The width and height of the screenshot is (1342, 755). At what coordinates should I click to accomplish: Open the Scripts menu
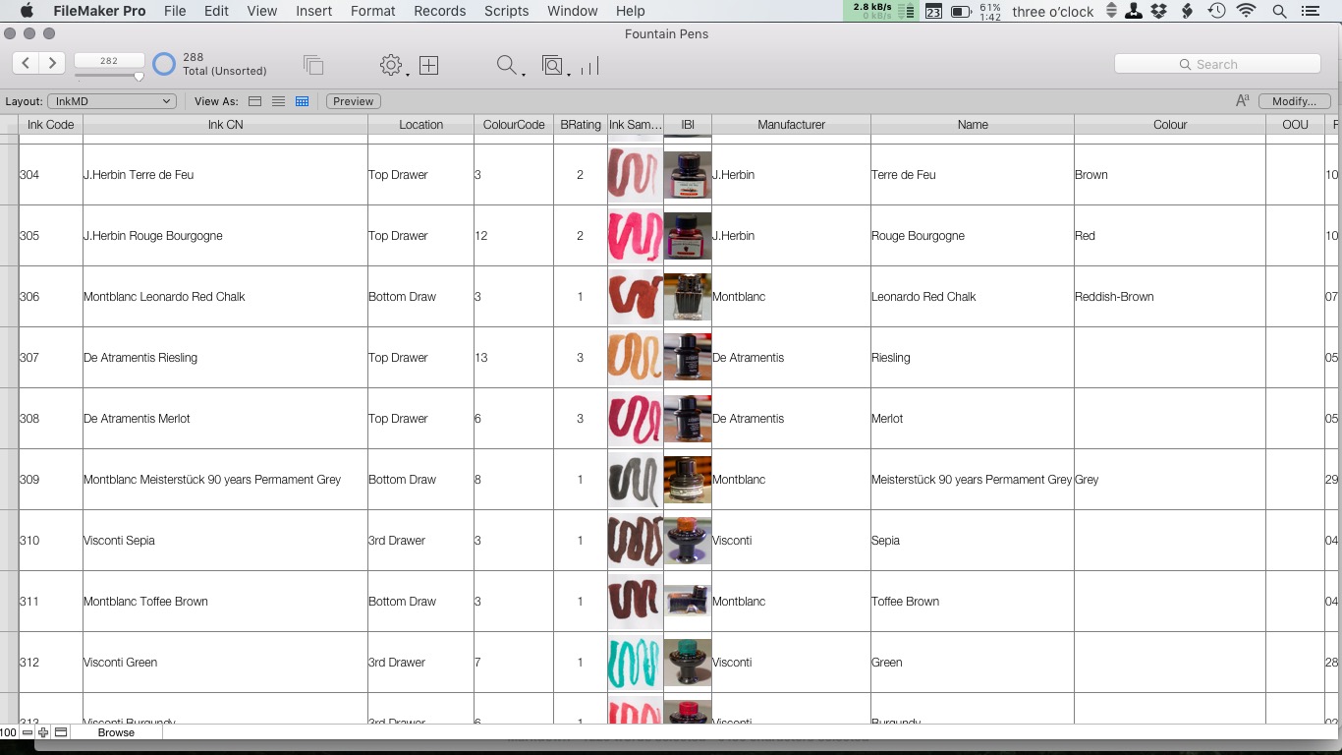(x=506, y=11)
